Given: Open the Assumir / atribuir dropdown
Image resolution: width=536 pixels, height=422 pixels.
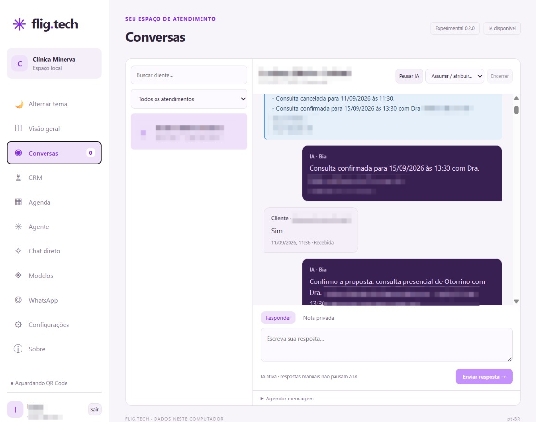Looking at the screenshot, I should [455, 76].
